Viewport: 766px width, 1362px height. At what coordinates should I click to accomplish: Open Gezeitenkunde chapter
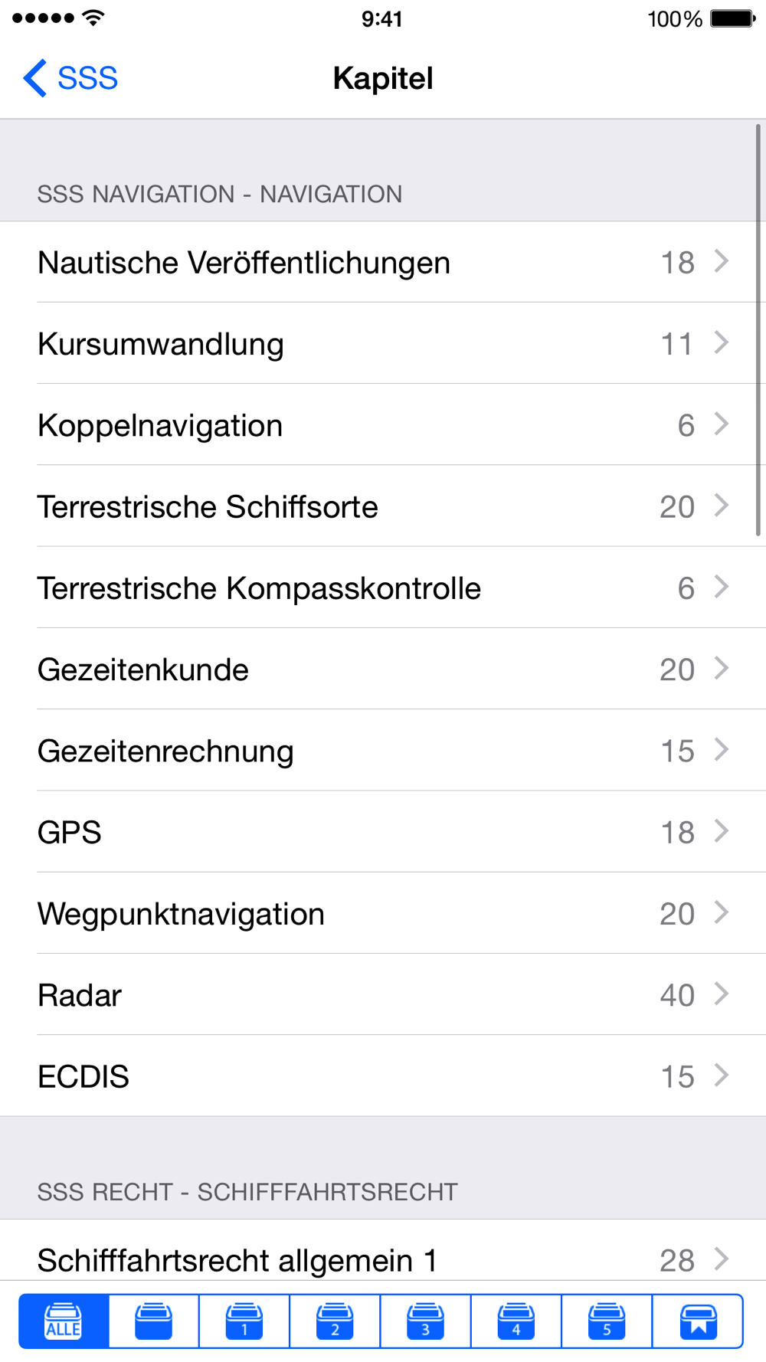pos(383,669)
